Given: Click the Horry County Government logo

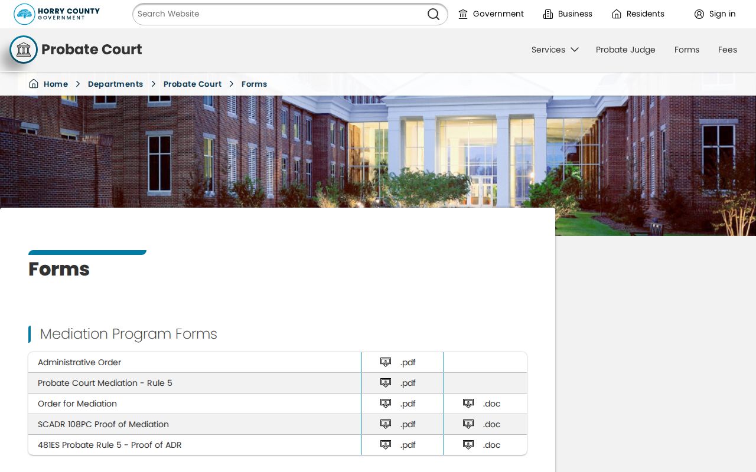Looking at the screenshot, I should [57, 14].
